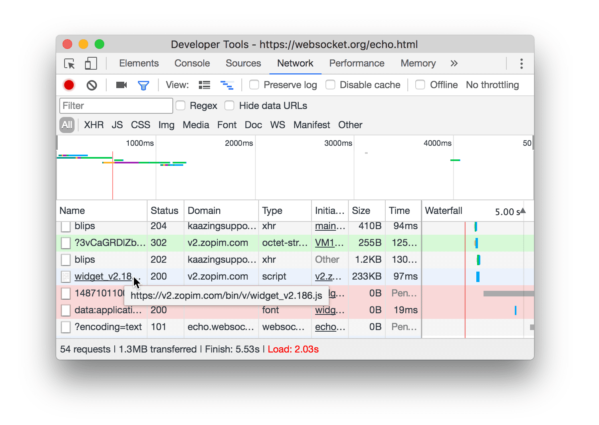Open the No throttling dropdown
Screen dimensions: 599x425
pyautogui.click(x=492, y=85)
